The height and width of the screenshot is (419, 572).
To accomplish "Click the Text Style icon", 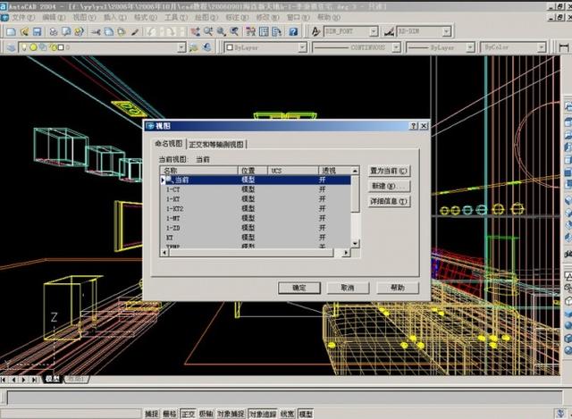I will (315, 32).
